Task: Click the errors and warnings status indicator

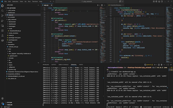Action: [x=7, y=107]
